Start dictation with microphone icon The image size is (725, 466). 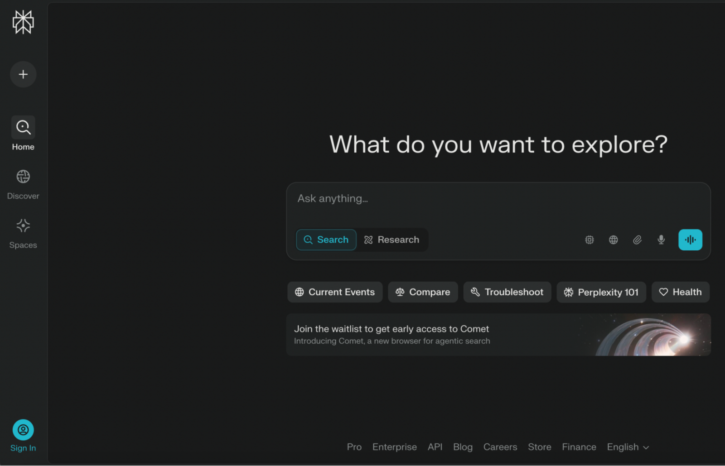(x=661, y=240)
